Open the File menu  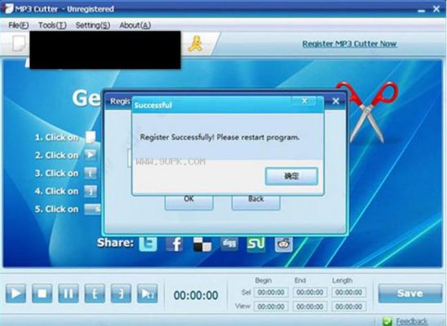tap(19, 25)
